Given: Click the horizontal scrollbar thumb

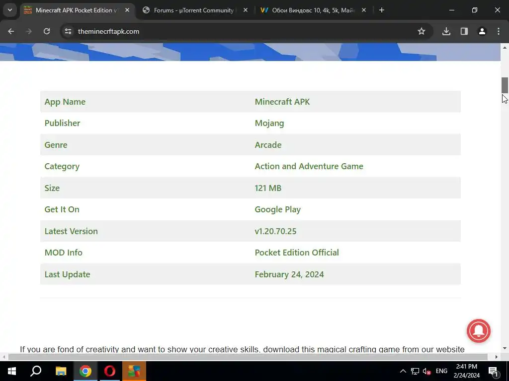Looking at the screenshot, I should tap(248, 357).
